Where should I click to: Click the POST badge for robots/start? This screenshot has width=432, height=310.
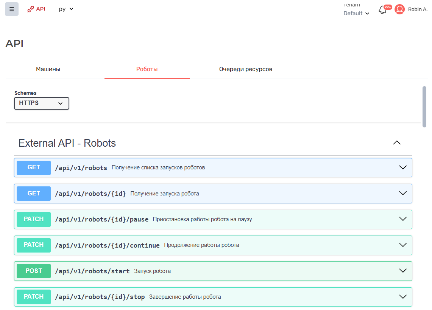pos(34,271)
